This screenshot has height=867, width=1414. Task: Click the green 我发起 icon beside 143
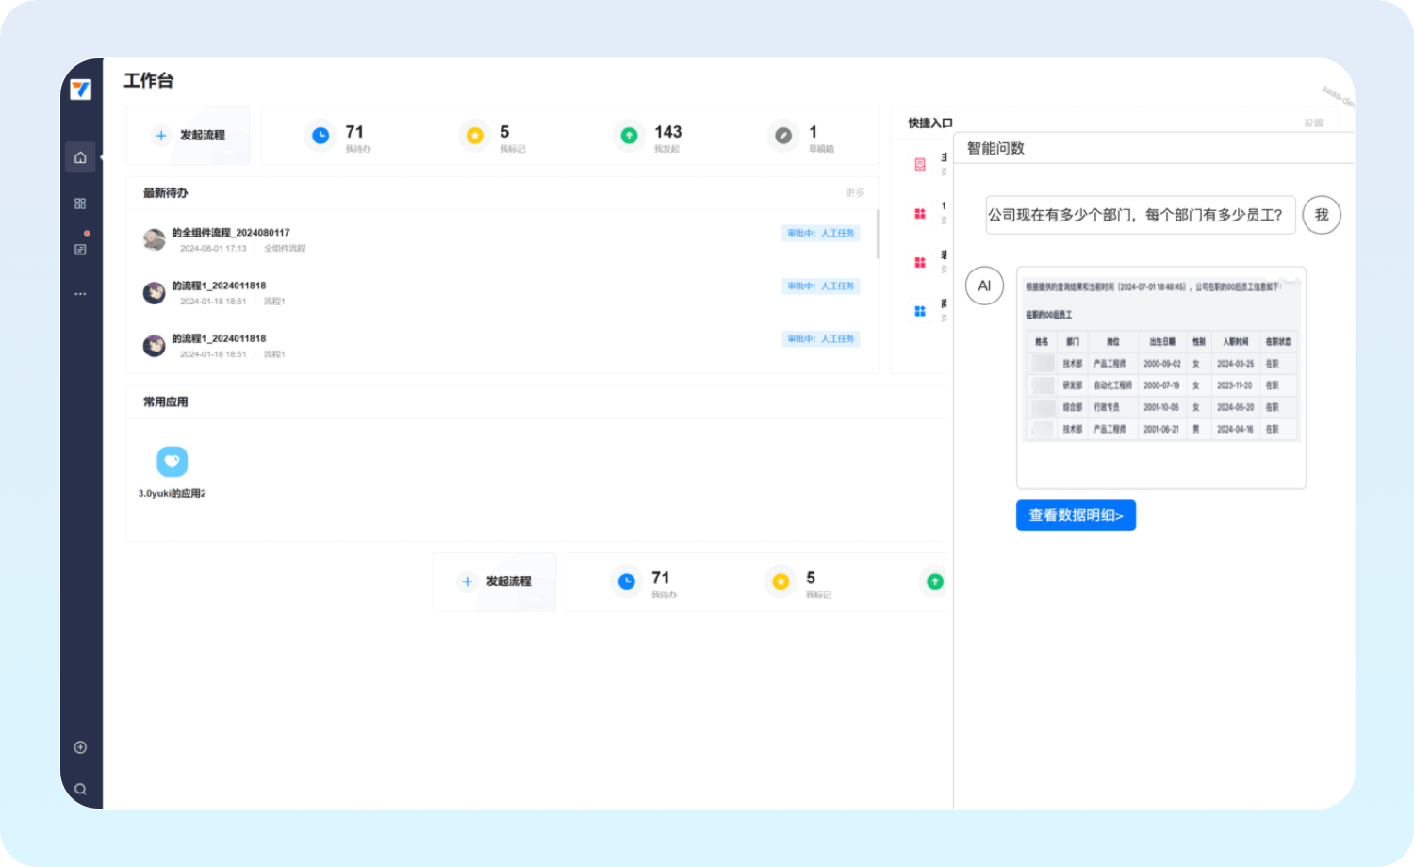pos(629,136)
